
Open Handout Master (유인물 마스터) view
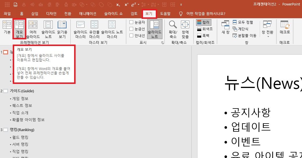point(94,29)
